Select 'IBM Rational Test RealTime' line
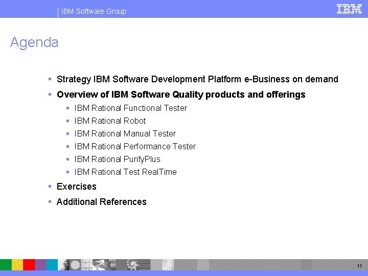This screenshot has width=368, height=276. point(125,172)
